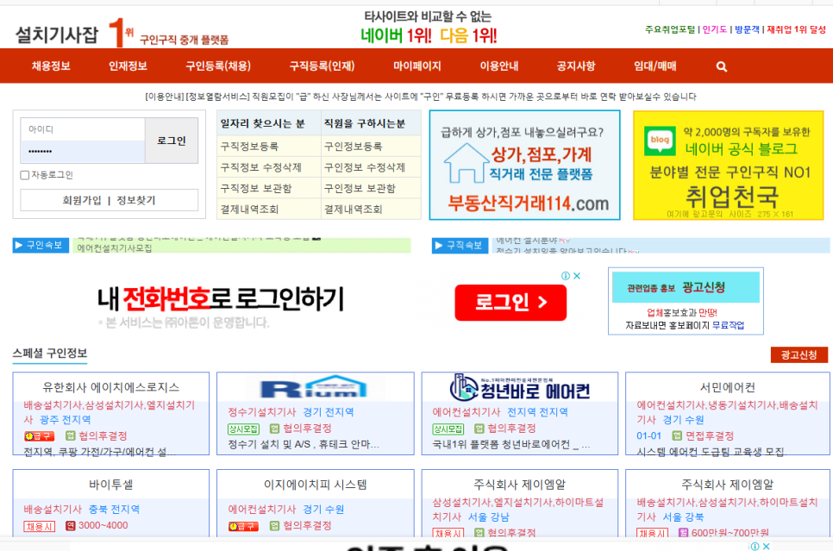
Task: Click 결제내역조회 under 직원을 구하시는분
Action: [353, 209]
